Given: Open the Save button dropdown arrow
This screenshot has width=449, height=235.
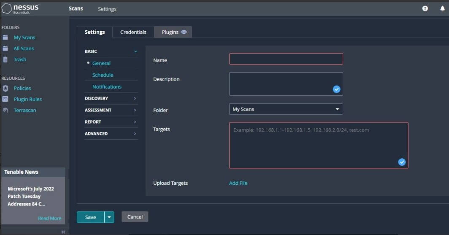Looking at the screenshot, I should 109,217.
